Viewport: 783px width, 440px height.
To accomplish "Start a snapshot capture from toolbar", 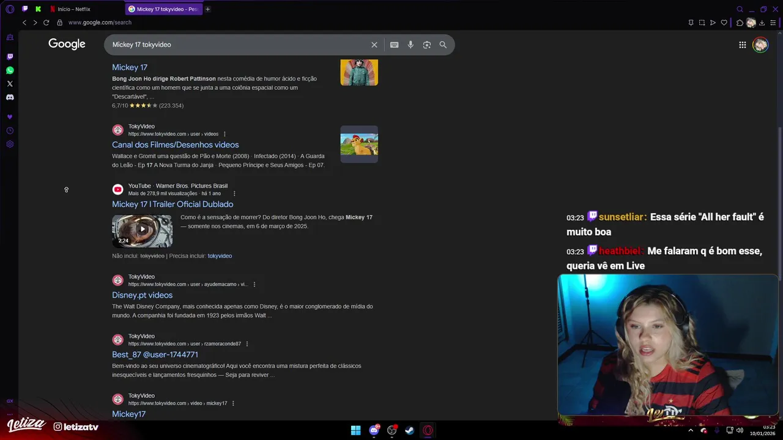I will 702,23.
